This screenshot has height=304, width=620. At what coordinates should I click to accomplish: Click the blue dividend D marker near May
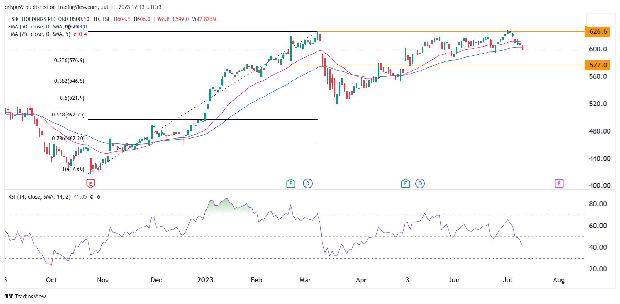[420, 184]
